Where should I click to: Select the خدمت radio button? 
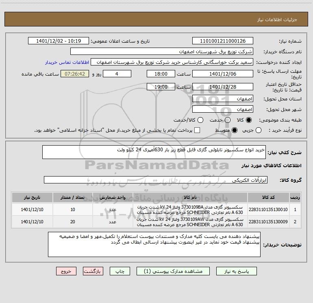pyautogui.click(x=228, y=120)
